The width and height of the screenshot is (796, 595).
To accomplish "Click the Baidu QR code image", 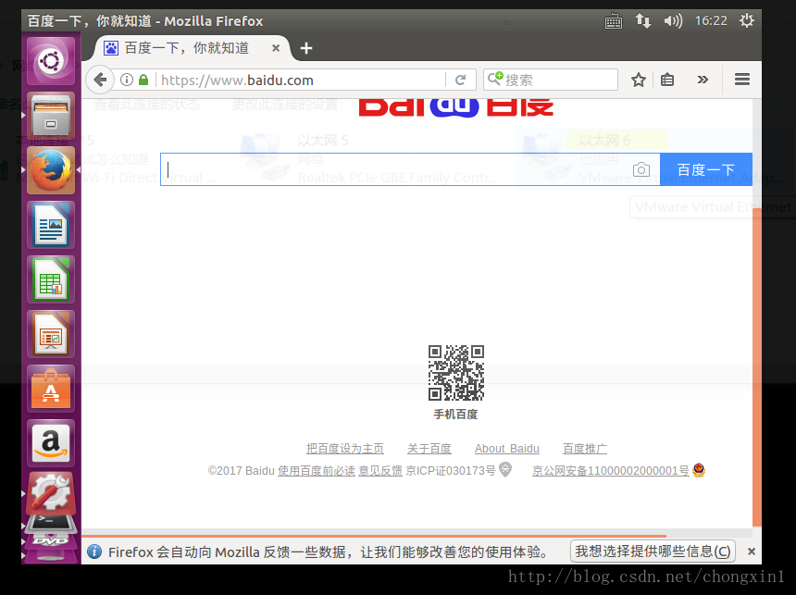I will [x=456, y=373].
